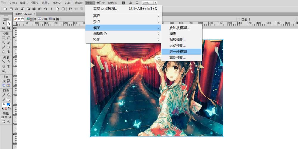This screenshot has width=298, height=149.
Task: Select the Rubber Stamp tool
Action: click(x=9, y=52)
